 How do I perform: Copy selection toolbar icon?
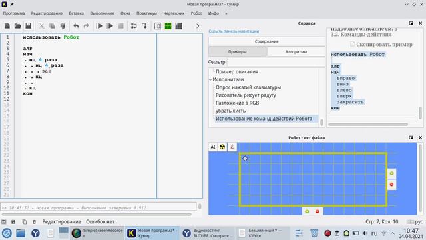[52, 26]
